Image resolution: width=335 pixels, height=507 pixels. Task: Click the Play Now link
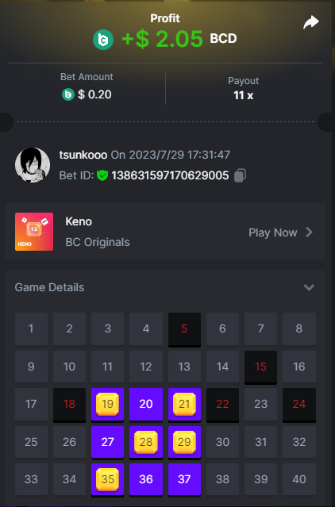click(273, 232)
